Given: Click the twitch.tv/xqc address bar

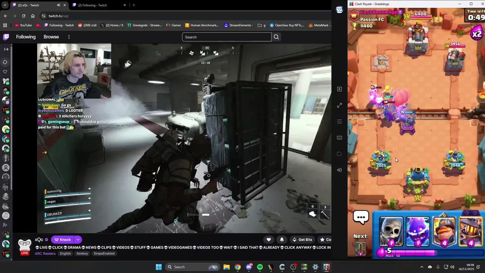Looking at the screenshot, I should [x=186, y=16].
